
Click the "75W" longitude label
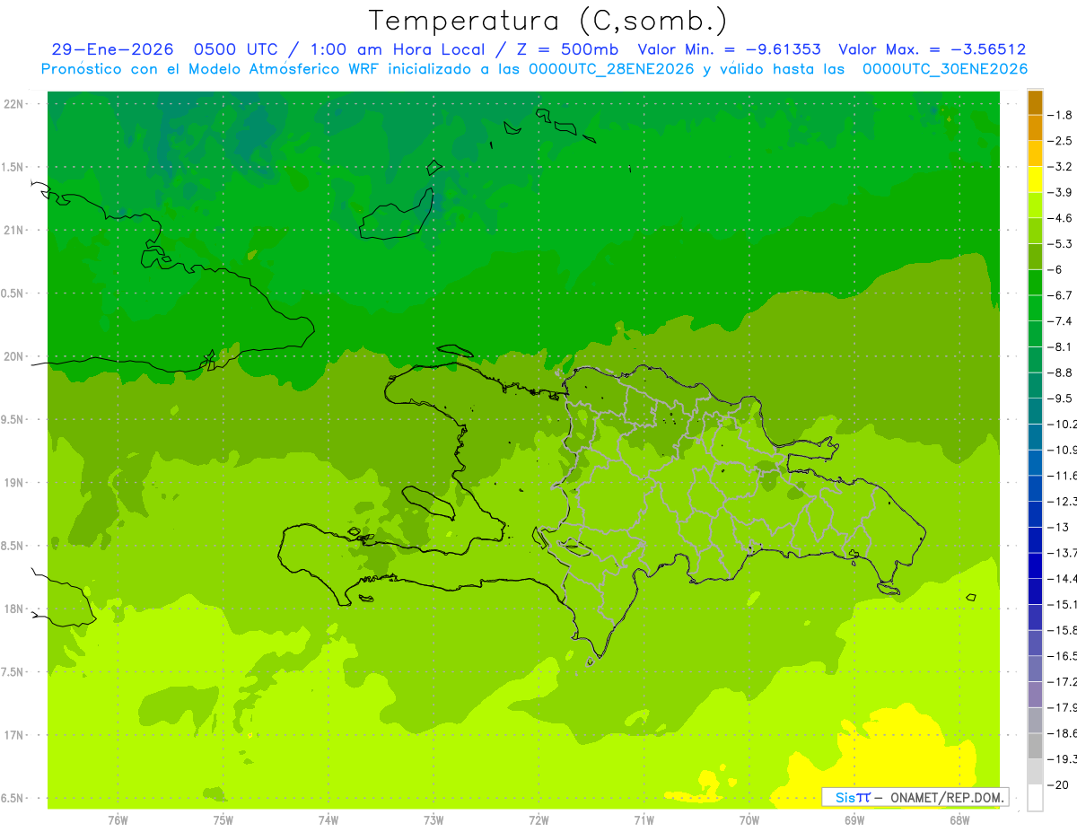[x=223, y=820]
